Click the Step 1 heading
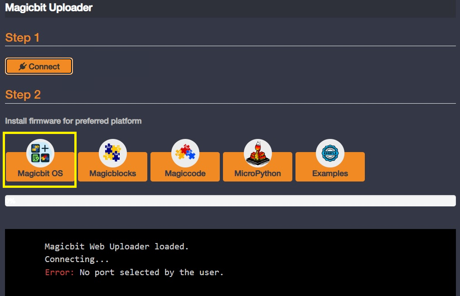 click(x=22, y=38)
